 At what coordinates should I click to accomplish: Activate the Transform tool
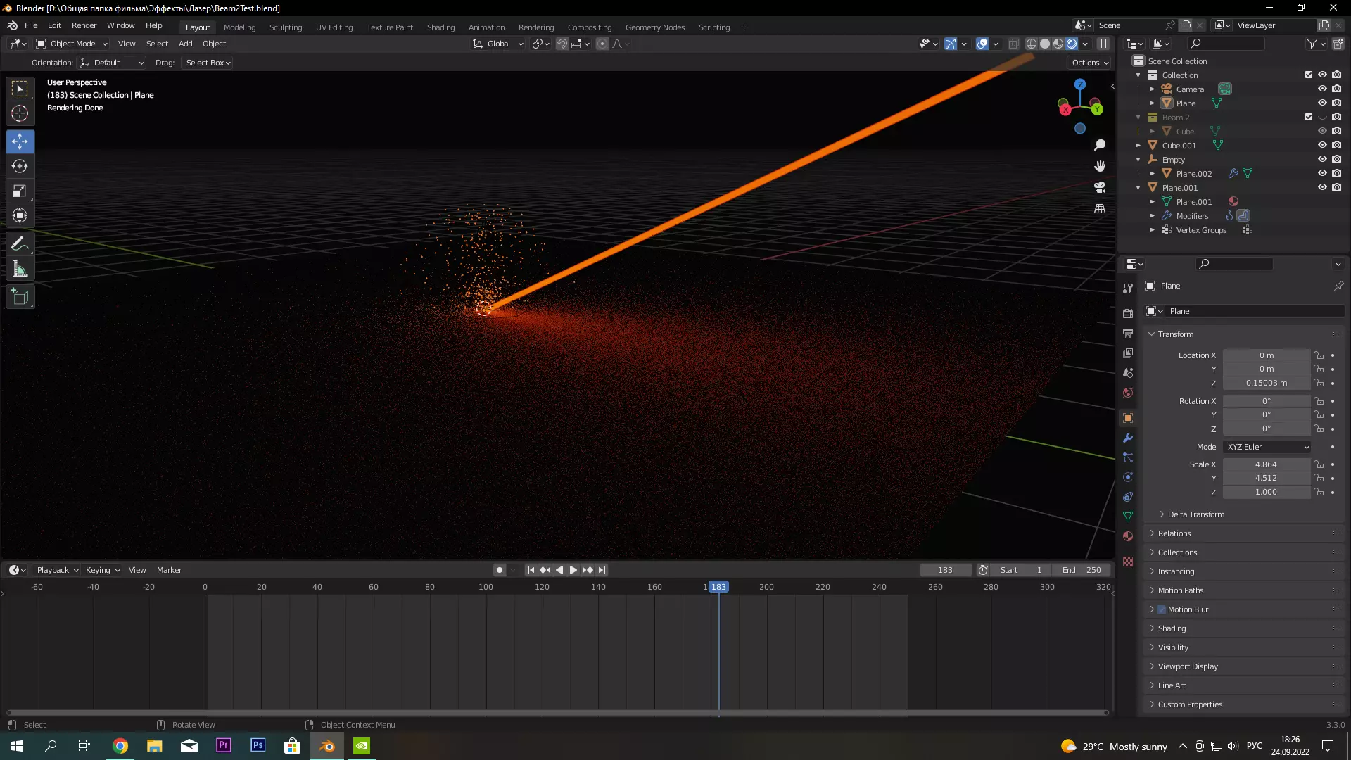tap(20, 216)
